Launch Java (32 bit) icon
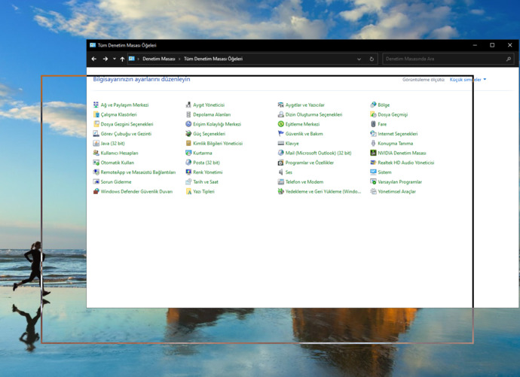 (96, 143)
